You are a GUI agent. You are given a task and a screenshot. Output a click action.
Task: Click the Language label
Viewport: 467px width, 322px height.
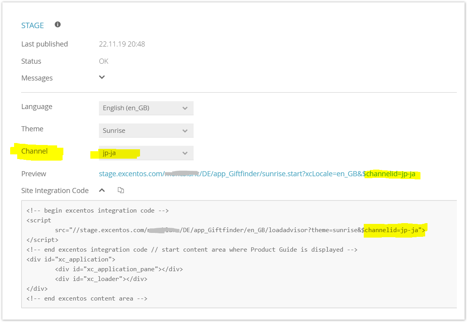pyautogui.click(x=37, y=107)
